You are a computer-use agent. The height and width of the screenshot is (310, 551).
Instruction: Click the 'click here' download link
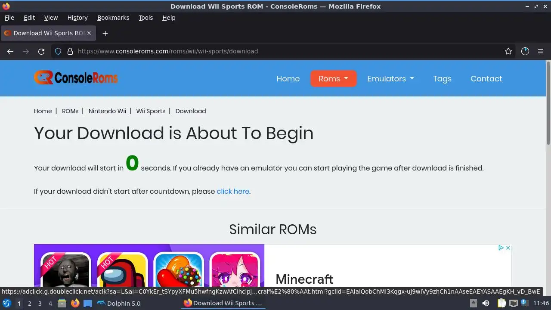click(233, 191)
